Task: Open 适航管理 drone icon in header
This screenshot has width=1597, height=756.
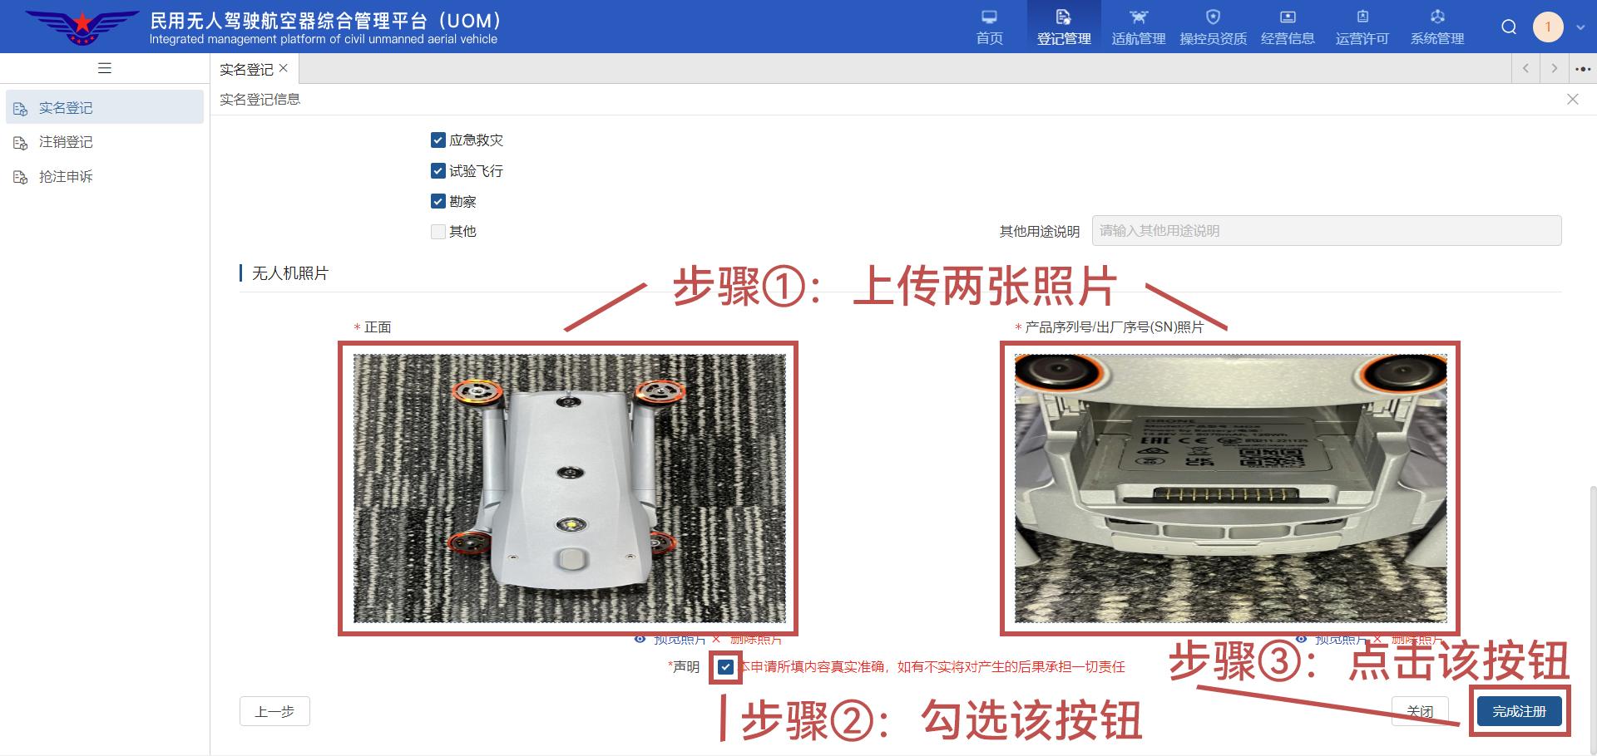Action: click(x=1138, y=17)
